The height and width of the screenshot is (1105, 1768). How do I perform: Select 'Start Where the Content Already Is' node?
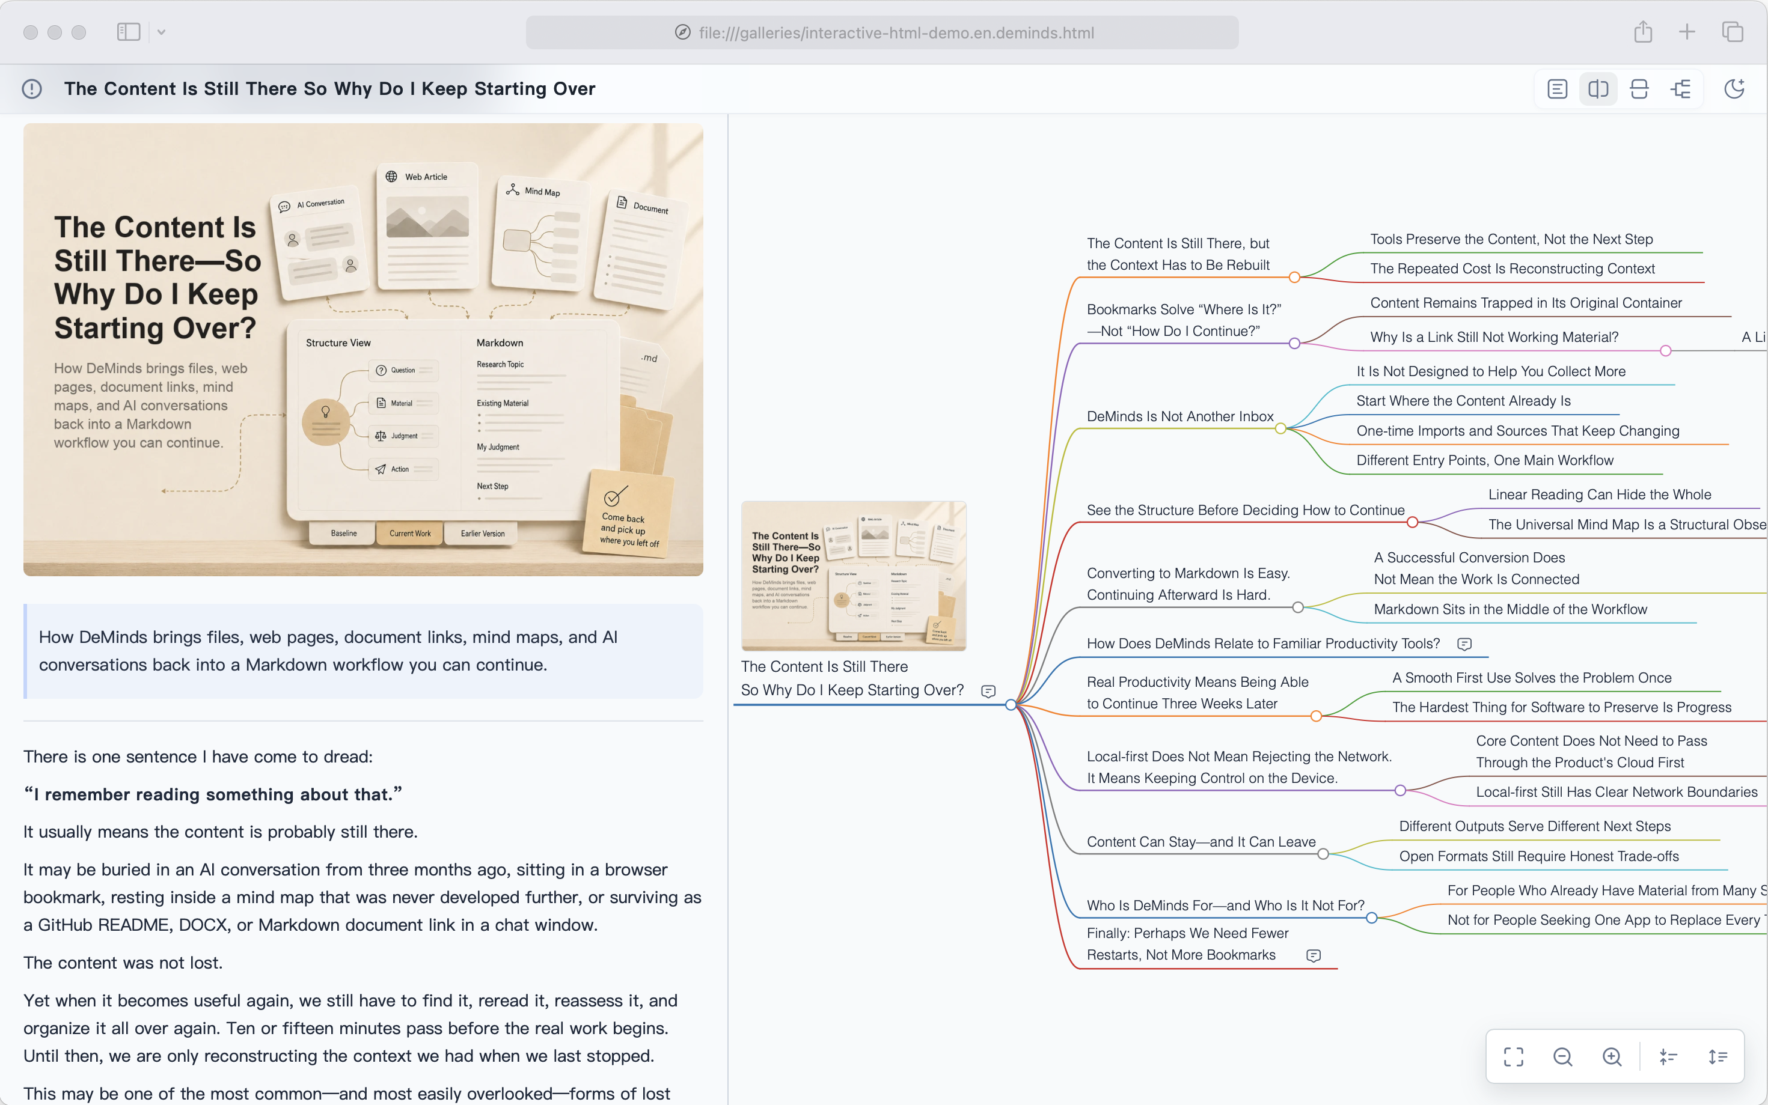coord(1463,401)
